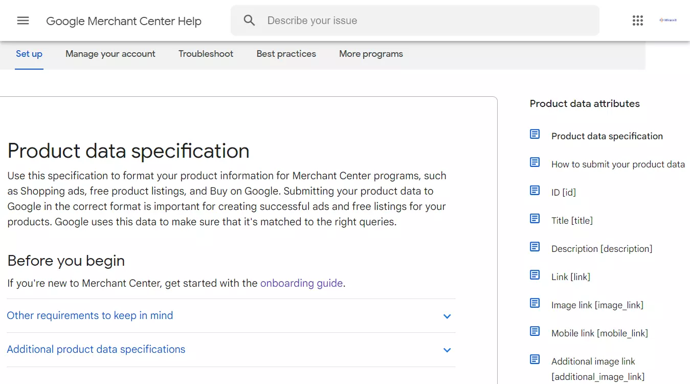This screenshot has height=384, width=690.
Task: Click document icon beside Product data specification
Action: (x=535, y=134)
